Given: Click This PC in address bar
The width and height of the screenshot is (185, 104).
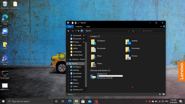Looking at the screenshot, I should 88,31.
